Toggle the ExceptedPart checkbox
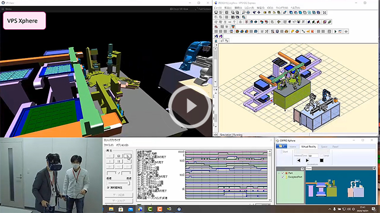The image size is (380, 213). (283, 177)
